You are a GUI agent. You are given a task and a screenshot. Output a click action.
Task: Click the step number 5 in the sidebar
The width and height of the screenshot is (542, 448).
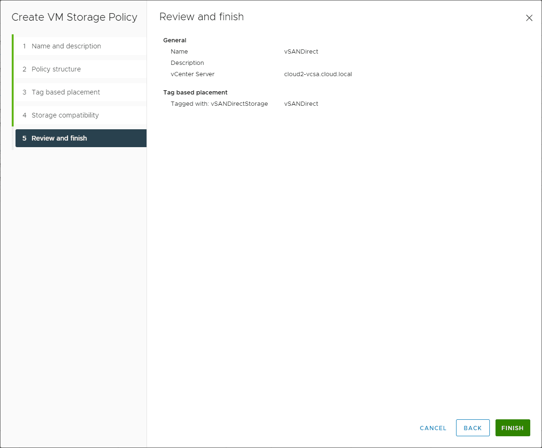[x=24, y=138]
